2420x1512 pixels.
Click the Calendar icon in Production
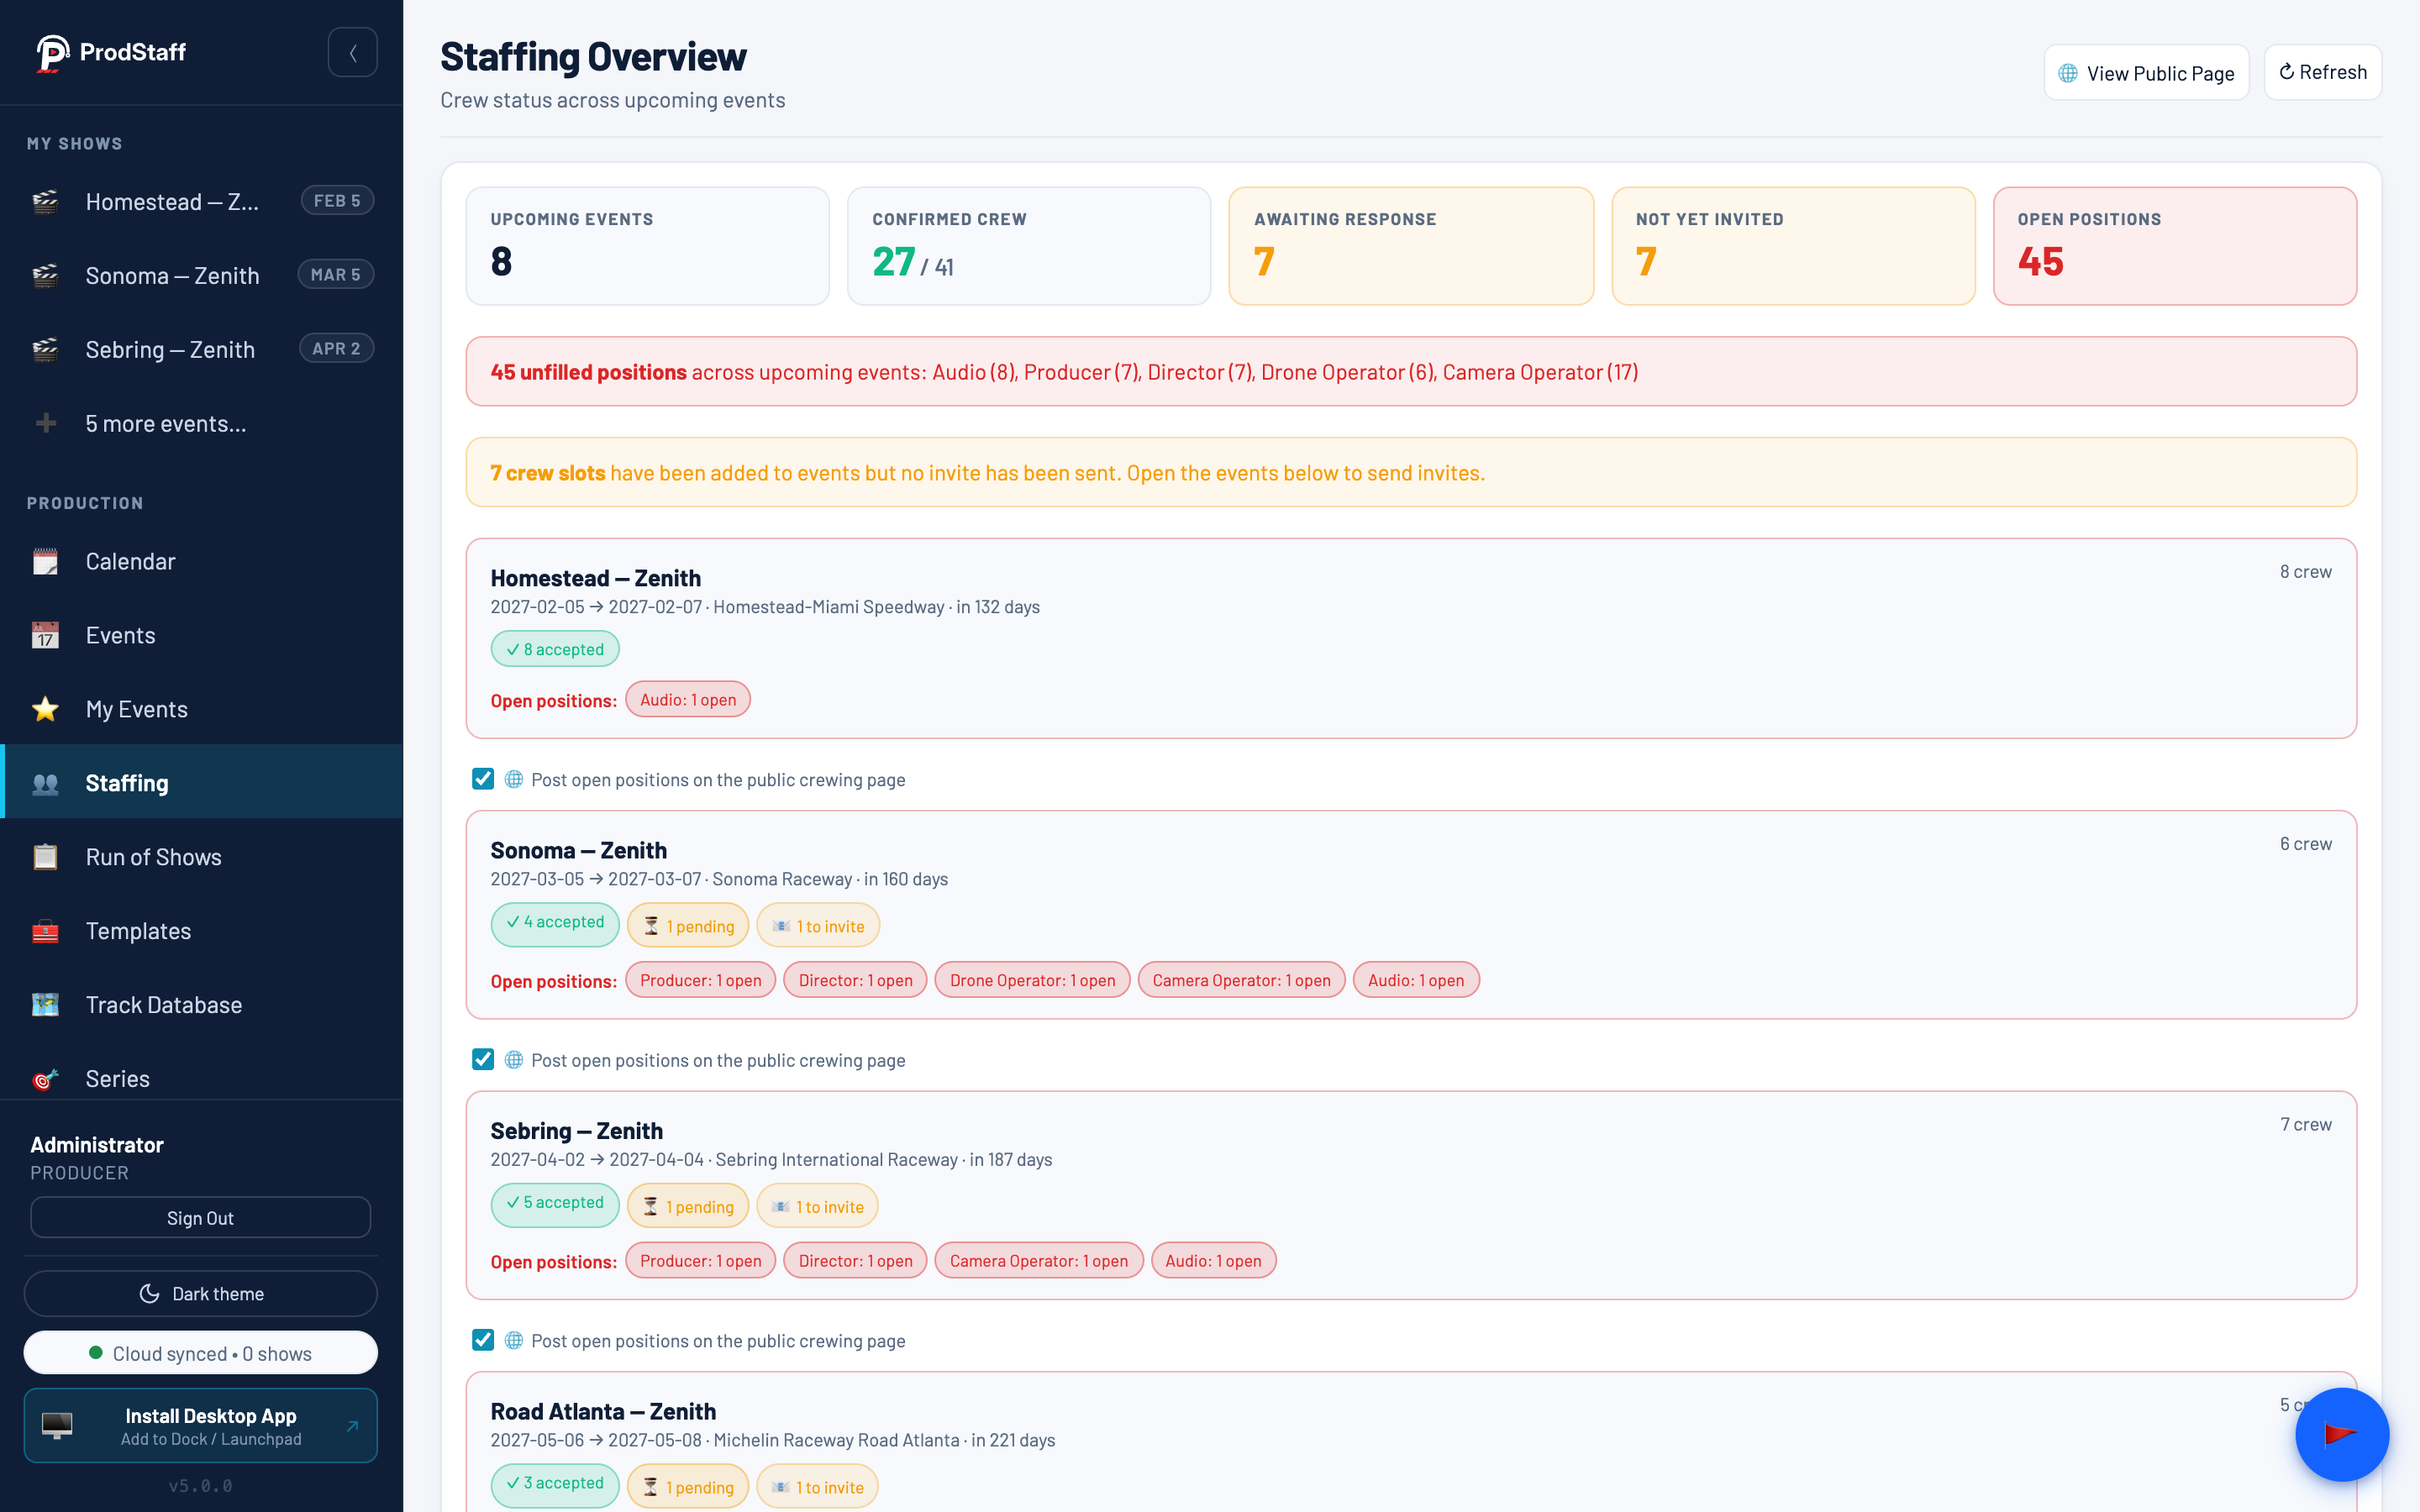[45, 562]
